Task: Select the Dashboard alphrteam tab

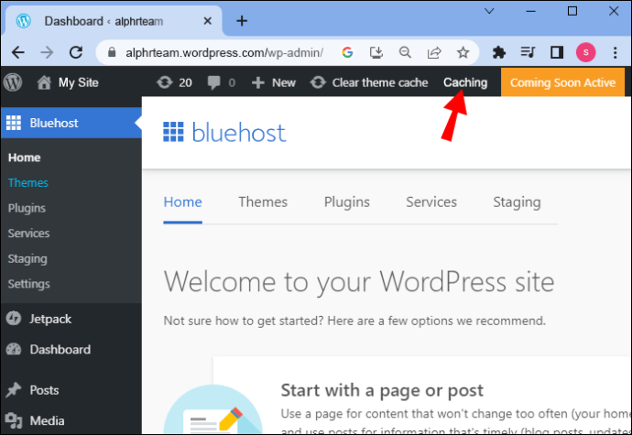Action: (x=112, y=21)
